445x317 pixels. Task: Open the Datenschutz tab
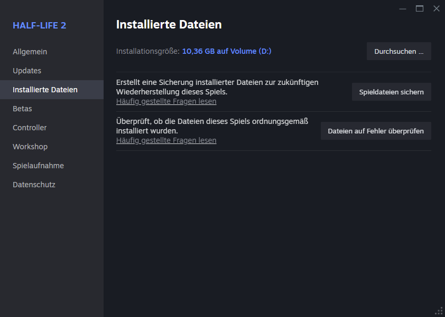coord(34,185)
